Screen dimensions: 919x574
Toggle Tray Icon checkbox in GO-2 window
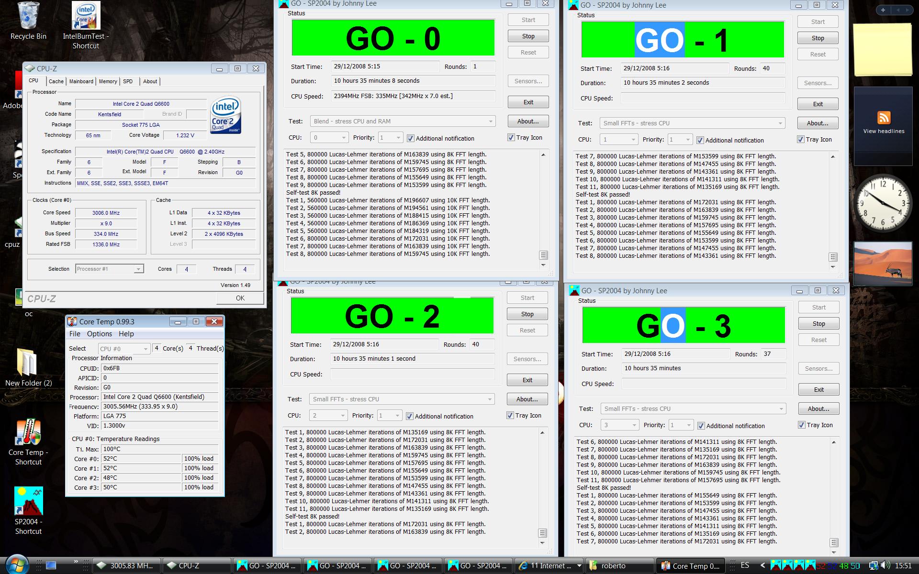[510, 415]
